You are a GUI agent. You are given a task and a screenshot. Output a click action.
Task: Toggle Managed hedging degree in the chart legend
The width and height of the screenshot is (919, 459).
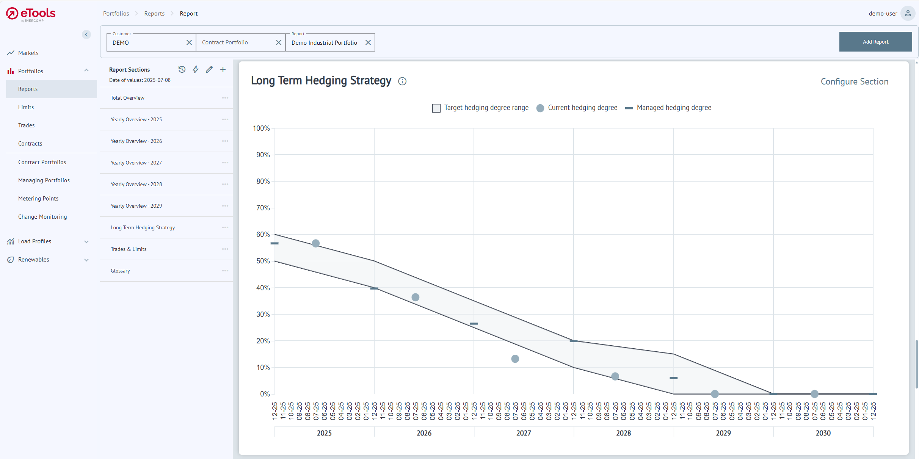(x=629, y=108)
